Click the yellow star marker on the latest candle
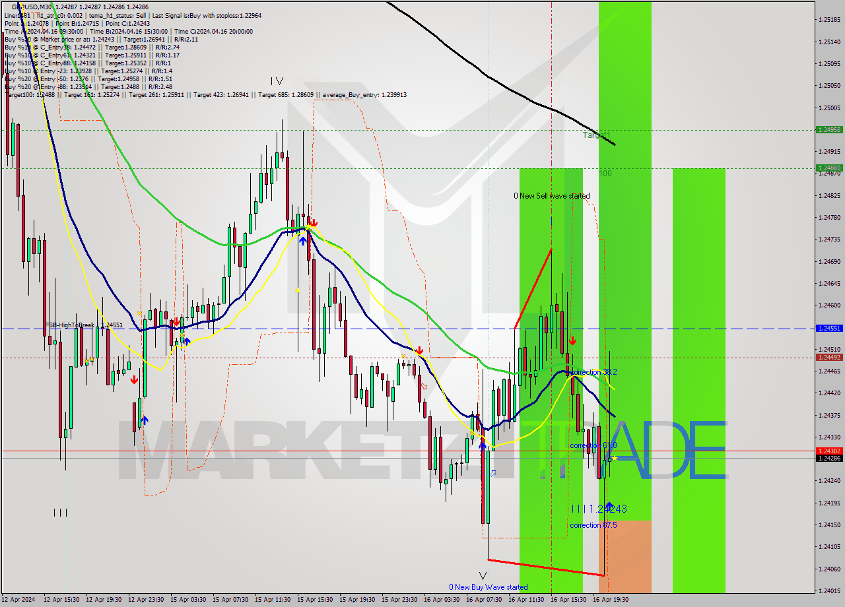The height and width of the screenshot is (607, 845). [x=615, y=458]
